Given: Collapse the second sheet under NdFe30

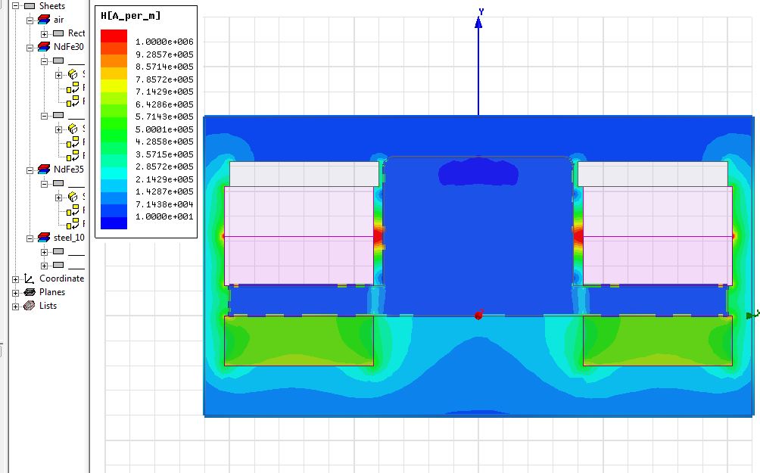Looking at the screenshot, I should 44,116.
